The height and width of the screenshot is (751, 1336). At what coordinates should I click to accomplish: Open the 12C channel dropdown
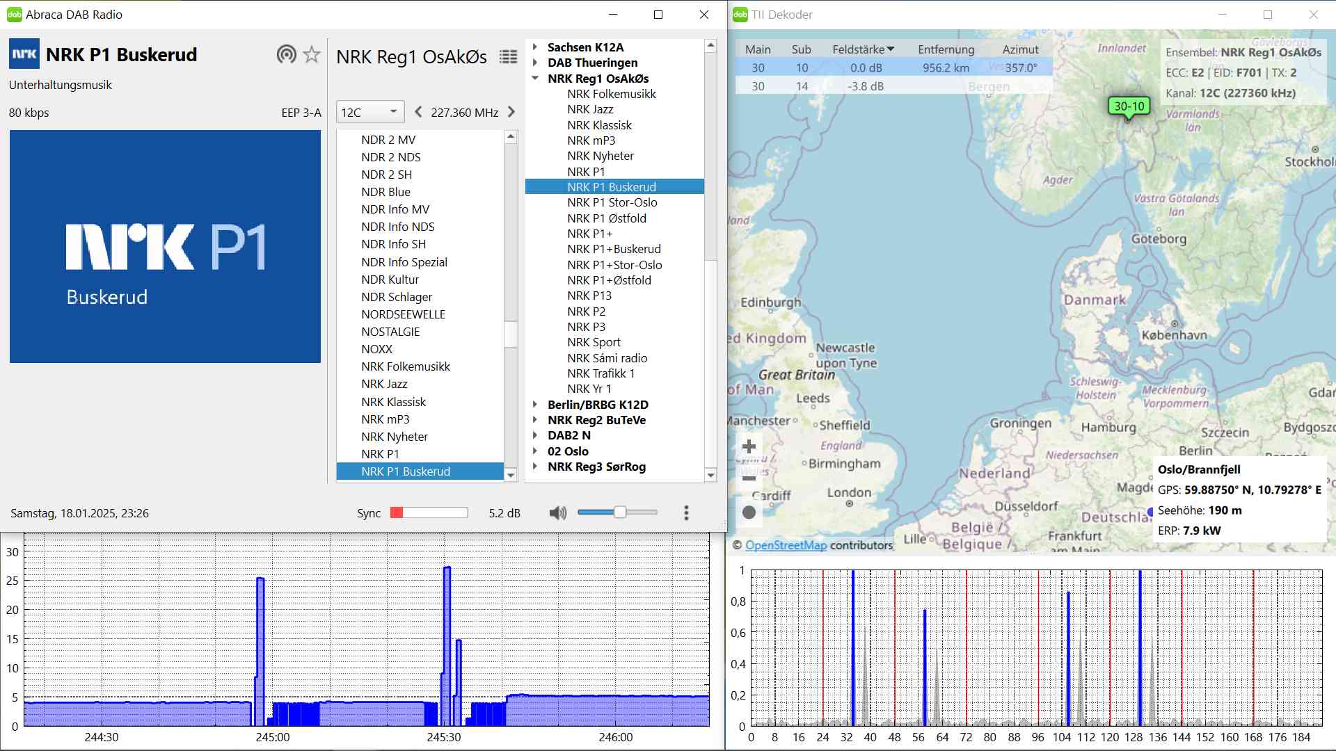pos(370,112)
